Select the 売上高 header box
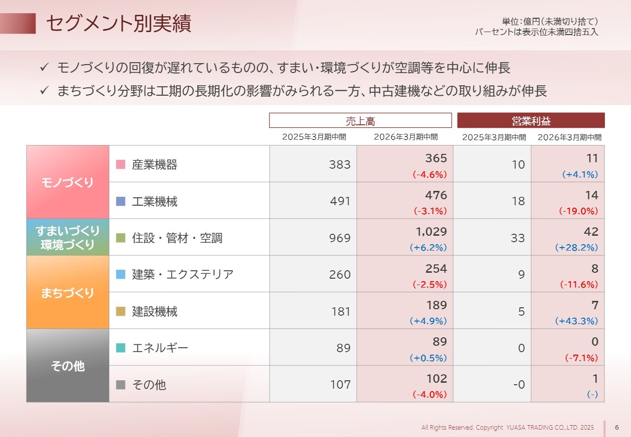The image size is (631, 437). pos(360,120)
